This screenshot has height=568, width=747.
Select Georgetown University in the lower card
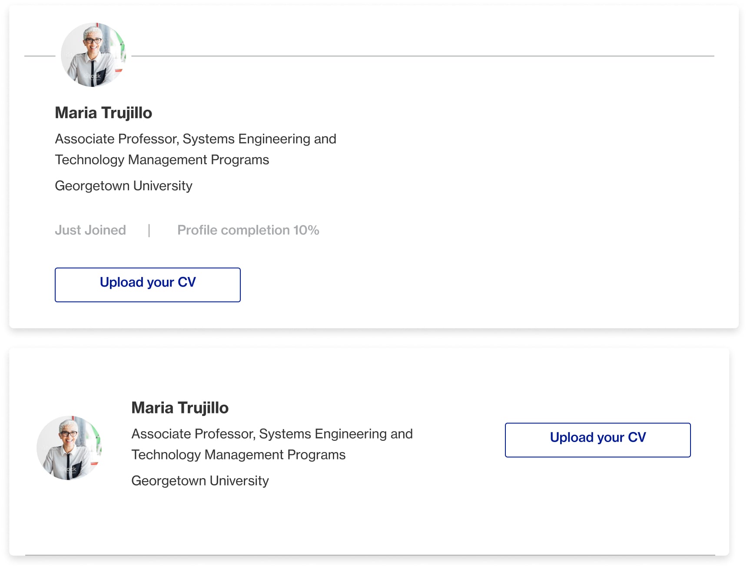coord(200,481)
